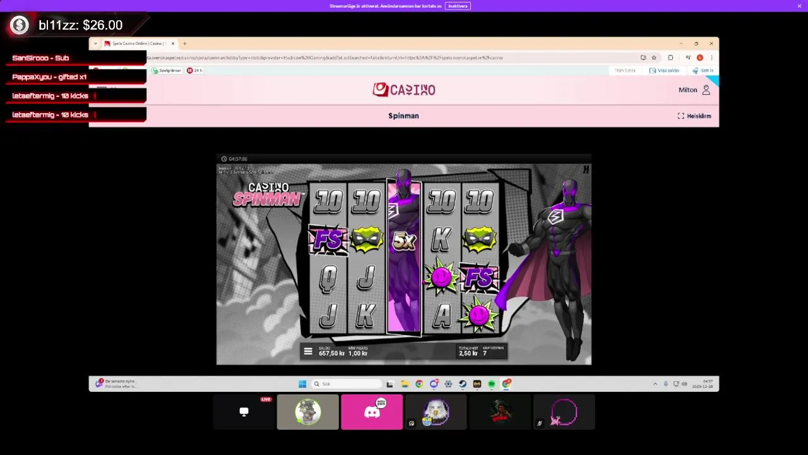Select the pink Discord thumbnail
Image resolution: width=808 pixels, height=455 pixels.
(372, 412)
